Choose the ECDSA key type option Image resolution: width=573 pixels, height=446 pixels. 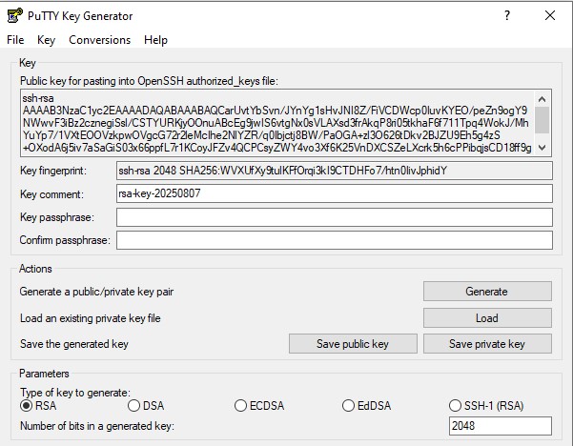point(242,406)
